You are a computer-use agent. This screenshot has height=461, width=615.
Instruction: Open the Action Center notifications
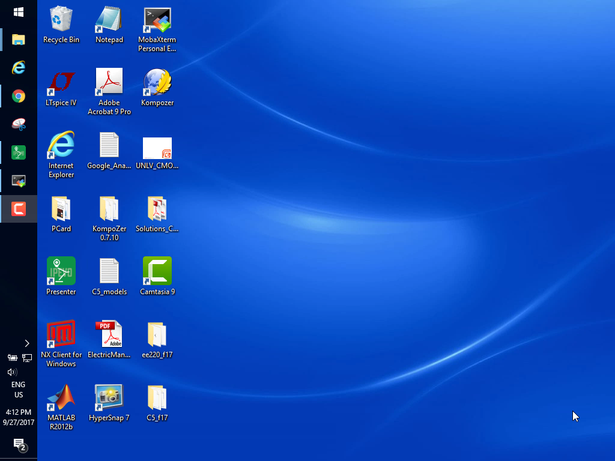[19, 444]
